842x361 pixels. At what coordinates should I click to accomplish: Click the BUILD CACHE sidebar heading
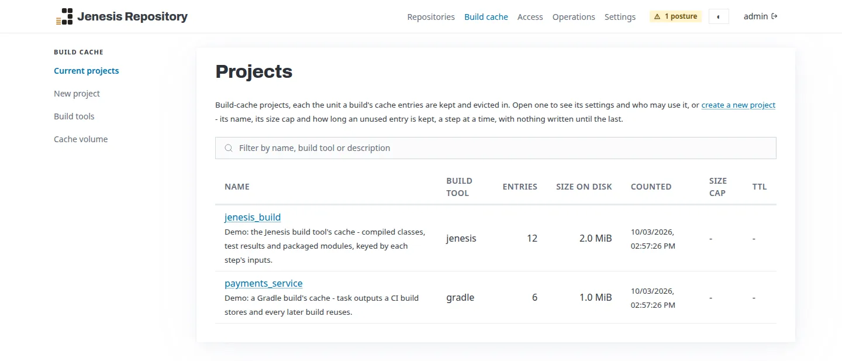pos(78,52)
